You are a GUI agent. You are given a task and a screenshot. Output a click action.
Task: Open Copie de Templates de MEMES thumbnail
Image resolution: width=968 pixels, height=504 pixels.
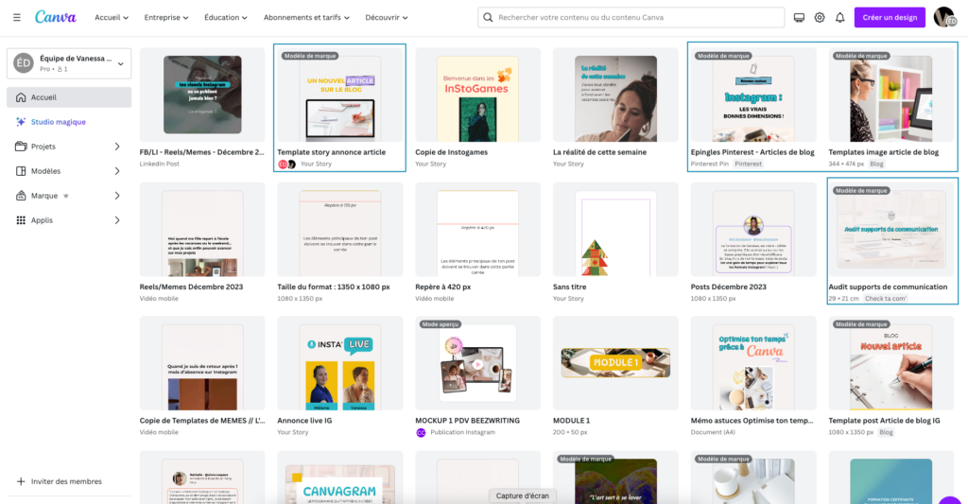tap(202, 364)
